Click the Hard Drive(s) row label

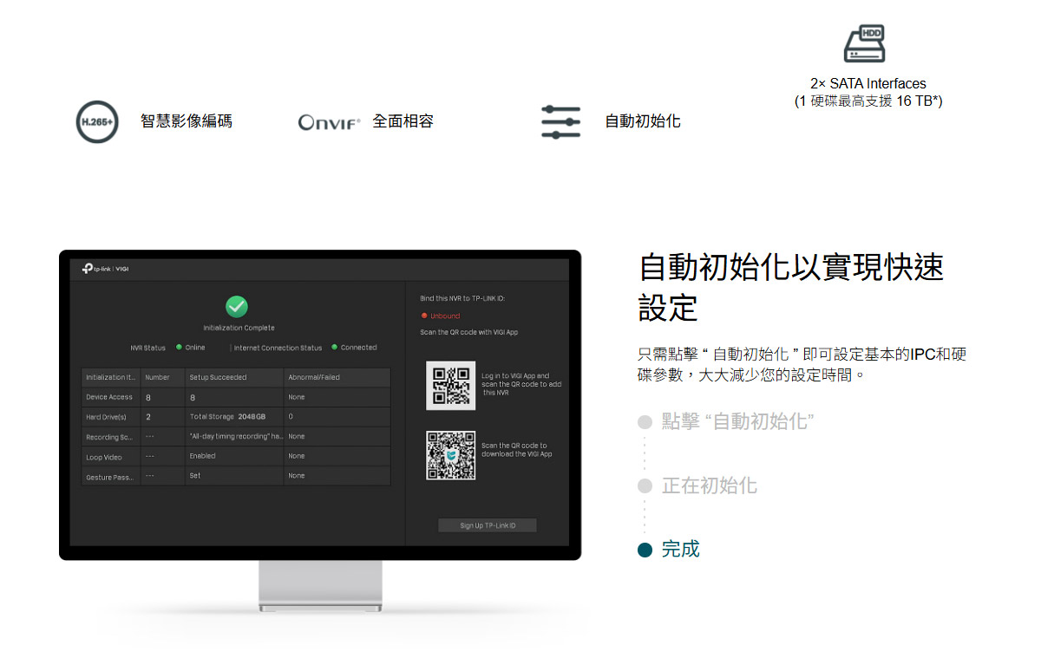pyautogui.click(x=107, y=417)
